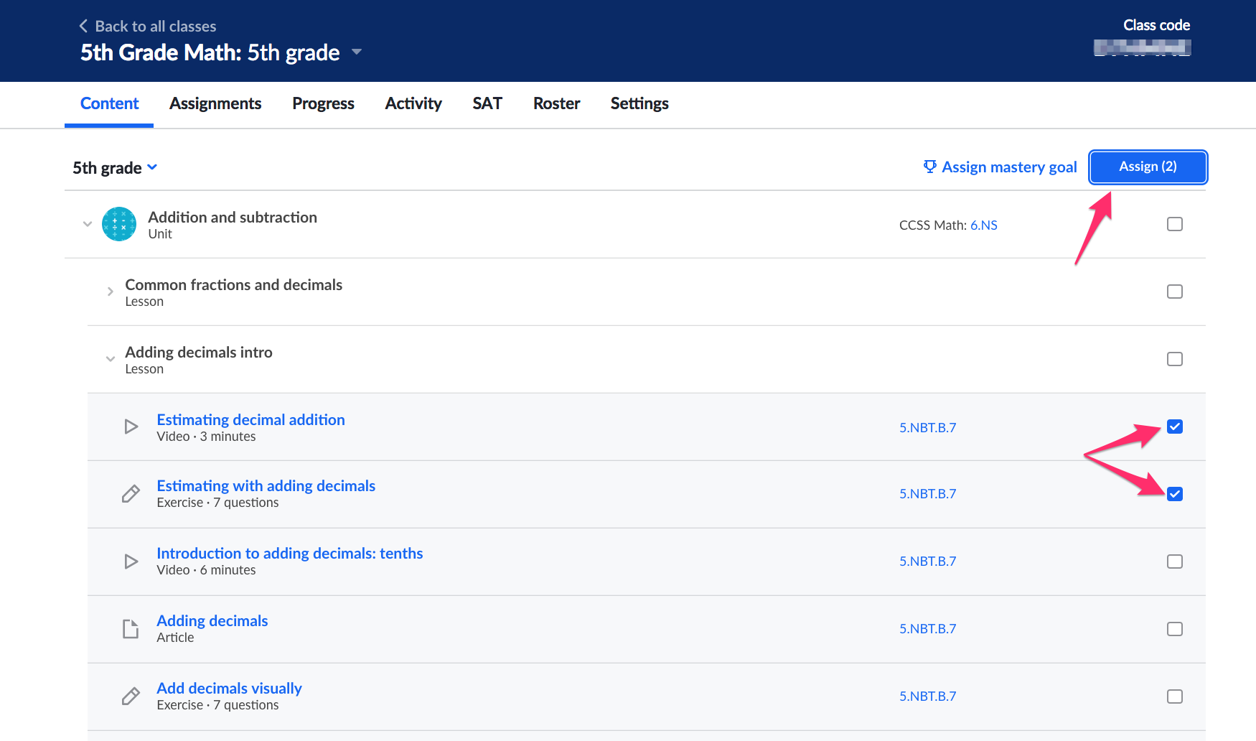Click the Addition and subtraction unit title

[x=233, y=218]
